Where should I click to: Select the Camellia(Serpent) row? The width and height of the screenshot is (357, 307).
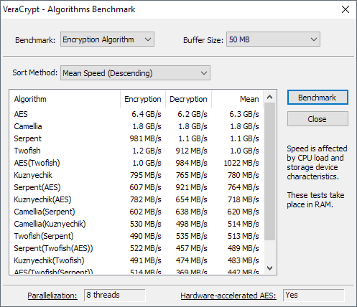[136, 212]
